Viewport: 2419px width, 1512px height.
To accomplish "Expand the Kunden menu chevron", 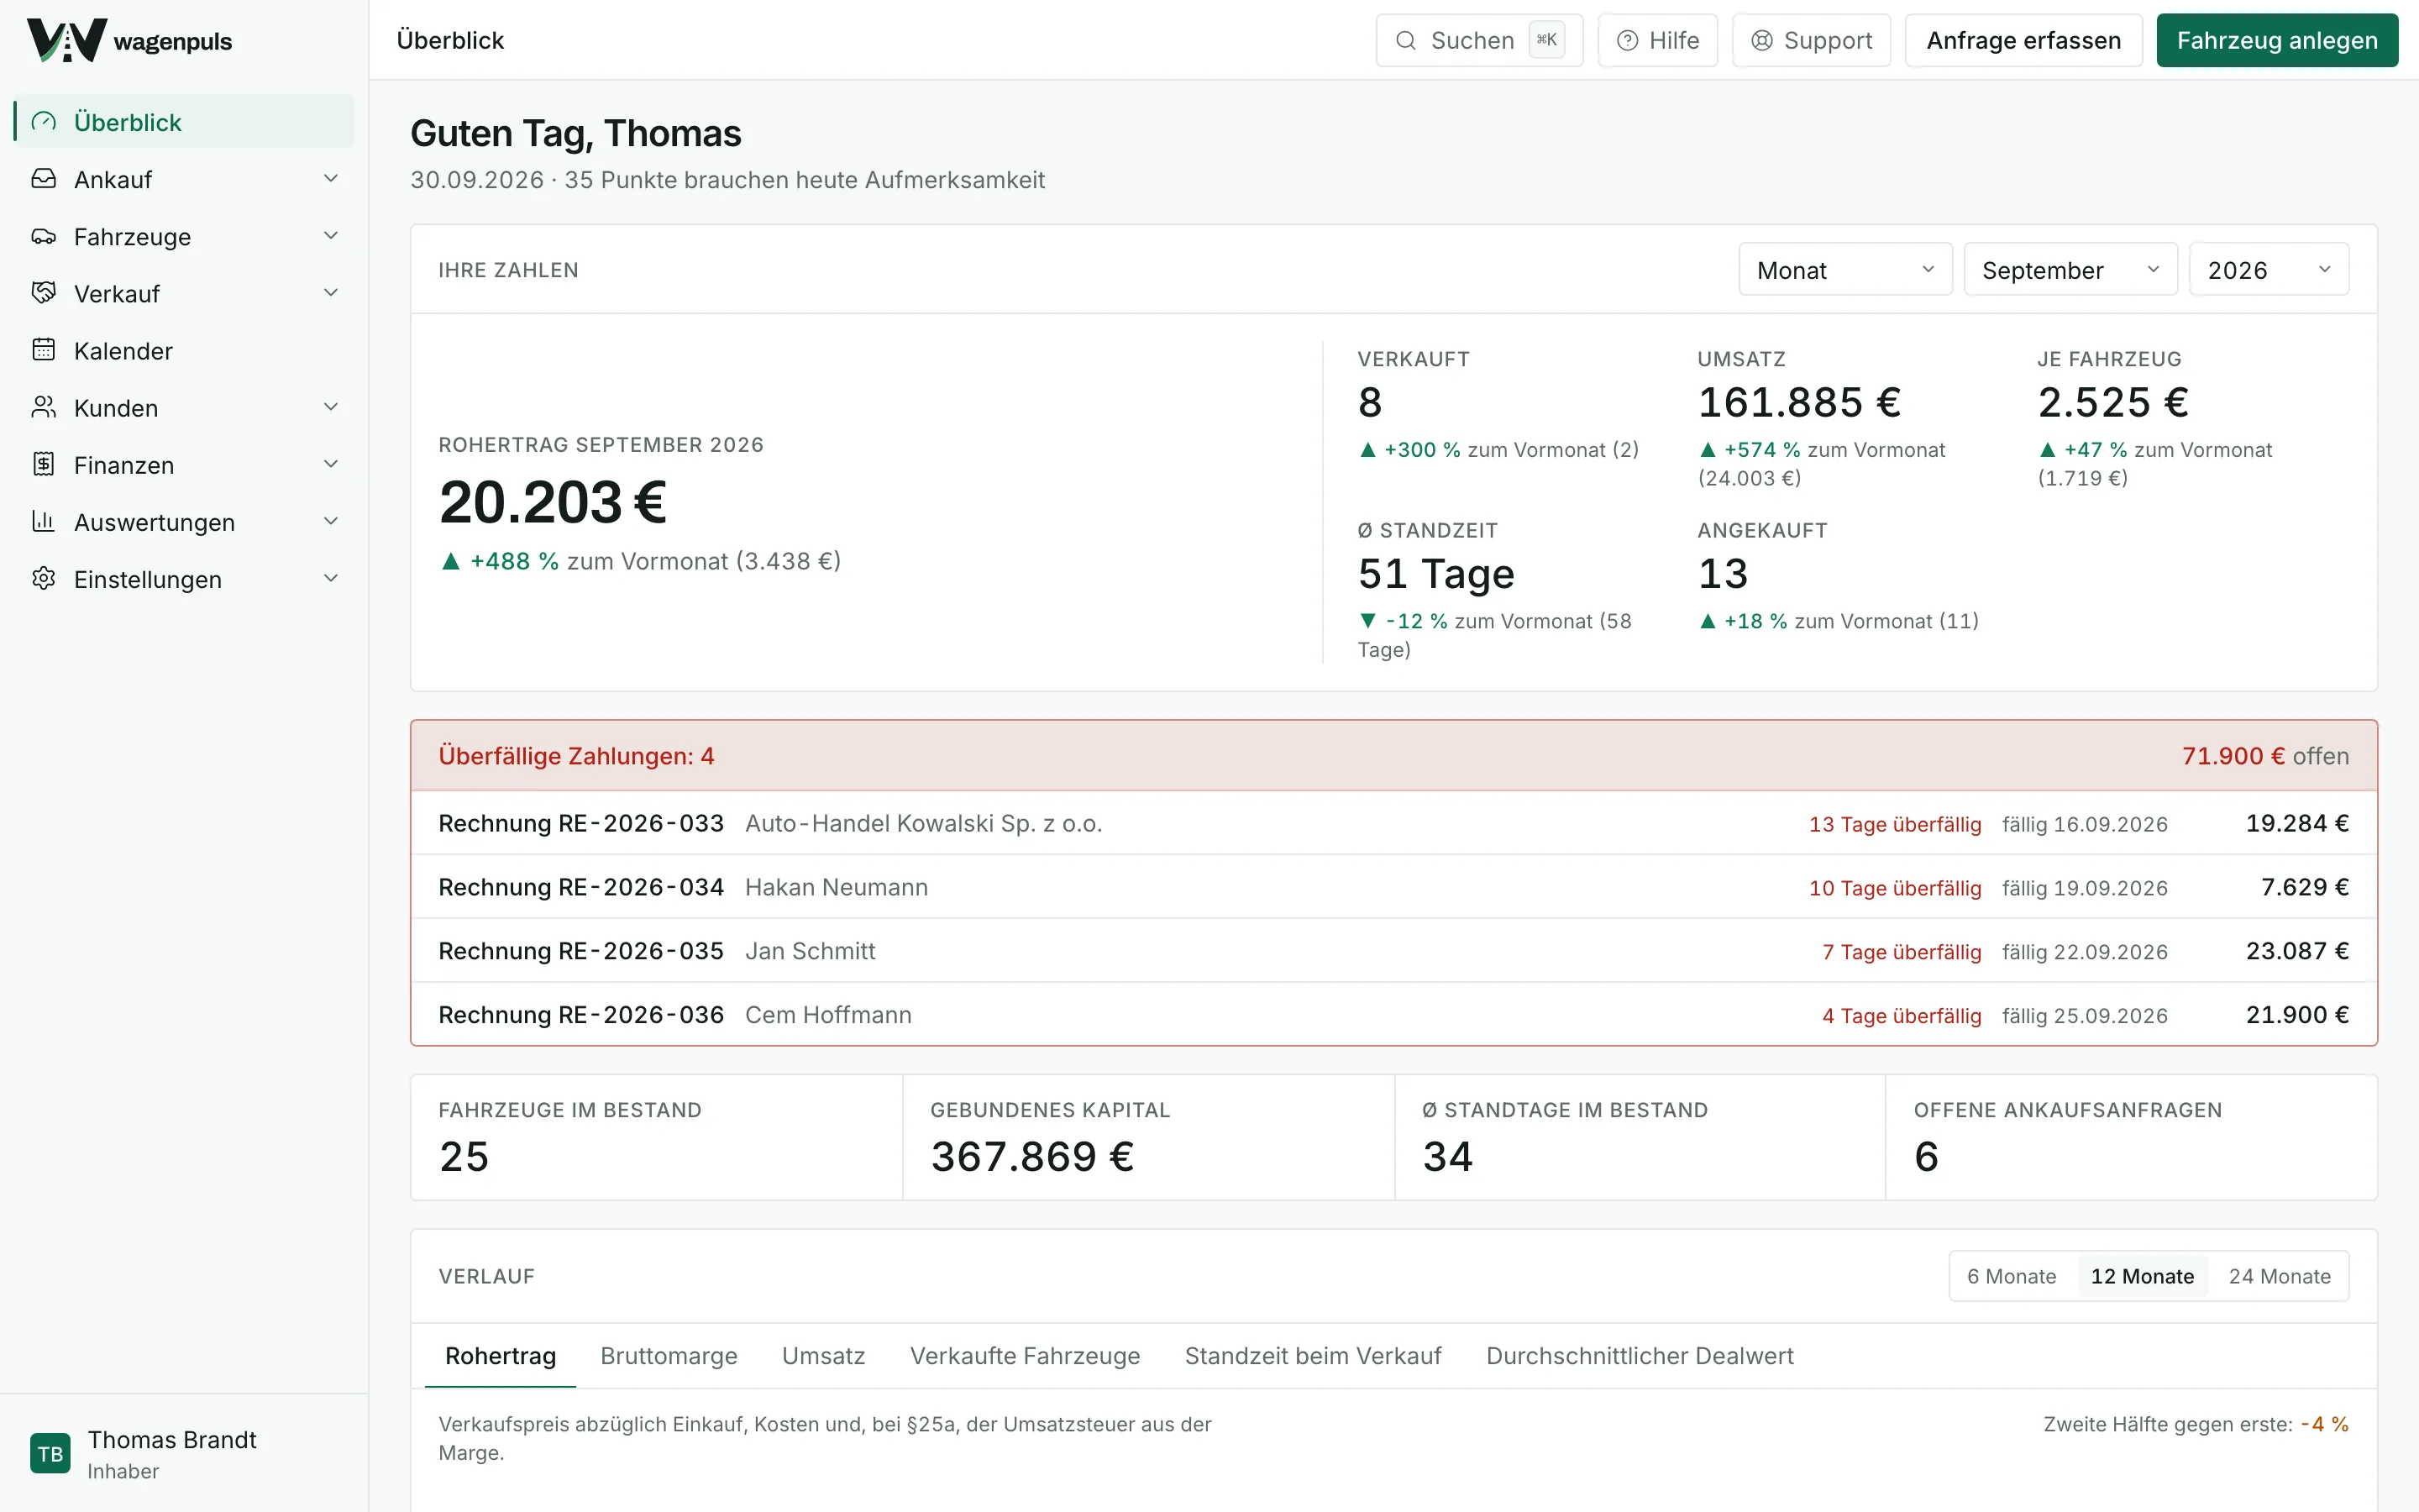I will pyautogui.click(x=331, y=407).
